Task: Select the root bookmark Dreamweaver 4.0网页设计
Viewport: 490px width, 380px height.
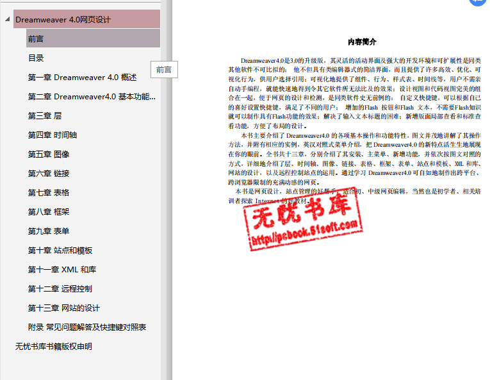Action: pyautogui.click(x=63, y=20)
